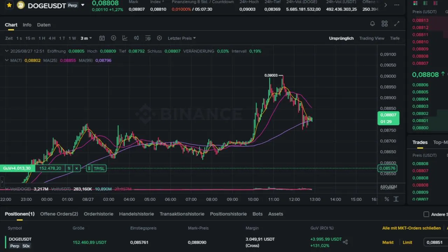Open chart display settings icon with eye
This screenshot has width=448, height=252.
tap(148, 38)
